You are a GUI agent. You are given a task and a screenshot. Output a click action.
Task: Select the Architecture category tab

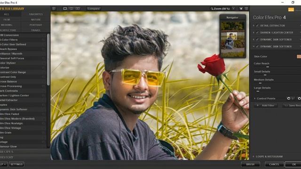pyautogui.click(x=10, y=30)
